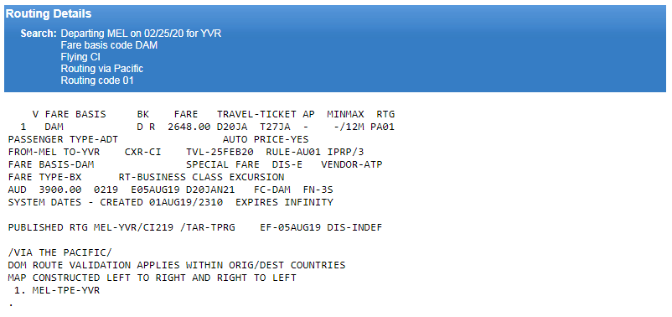Click the Routing Details header title
This screenshot has width=672, height=317.
point(49,13)
